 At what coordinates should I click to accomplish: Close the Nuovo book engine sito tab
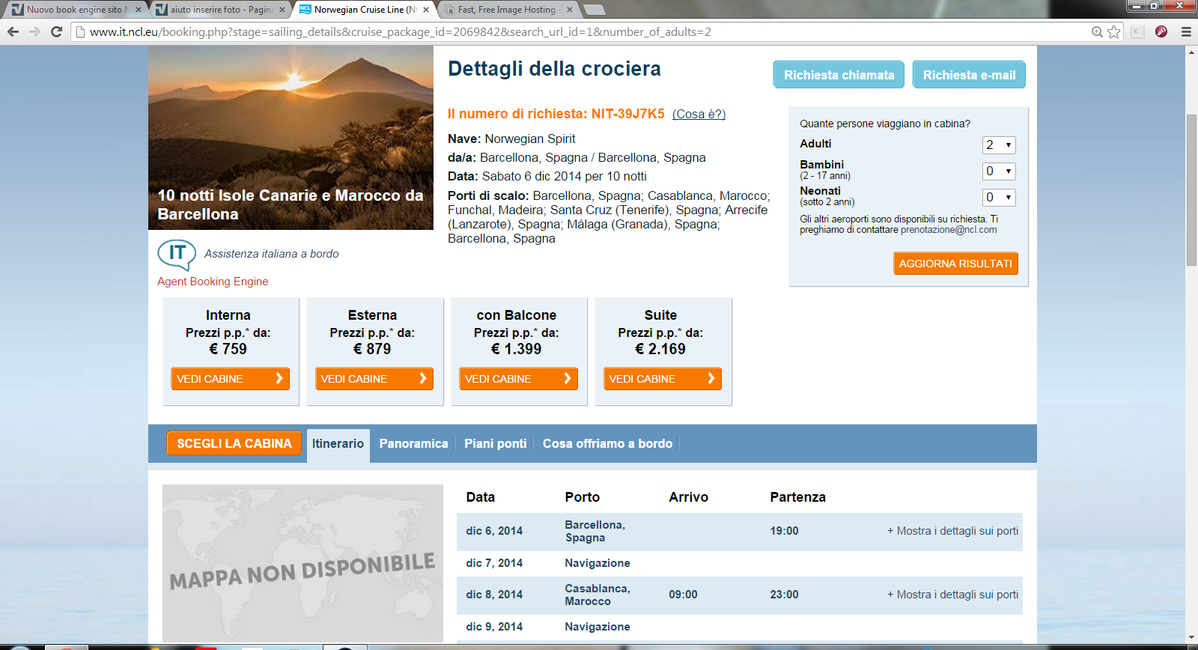click(139, 10)
